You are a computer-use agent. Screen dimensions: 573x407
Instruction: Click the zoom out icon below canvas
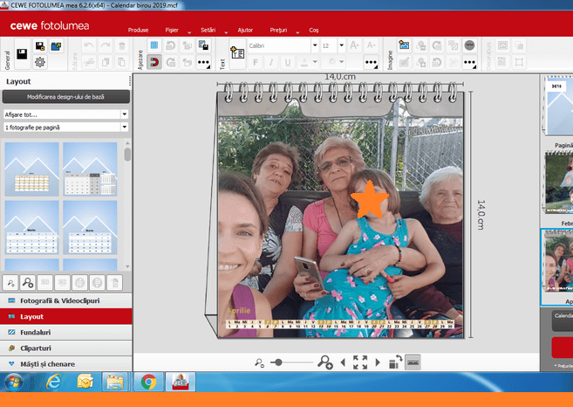[259, 362]
